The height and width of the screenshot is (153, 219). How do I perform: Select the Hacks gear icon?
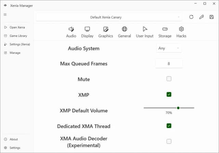(x=181, y=29)
